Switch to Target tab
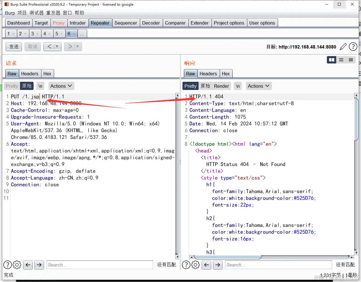Screen dimensions: 361x282 point(41,23)
